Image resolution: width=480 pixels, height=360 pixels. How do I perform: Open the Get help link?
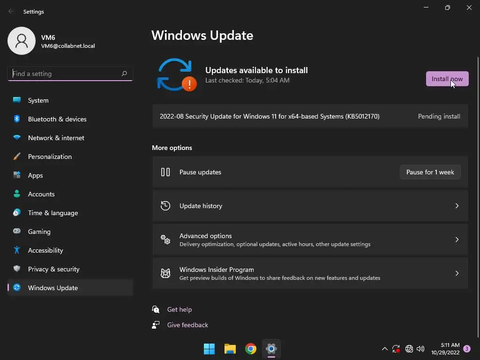(x=180, y=309)
